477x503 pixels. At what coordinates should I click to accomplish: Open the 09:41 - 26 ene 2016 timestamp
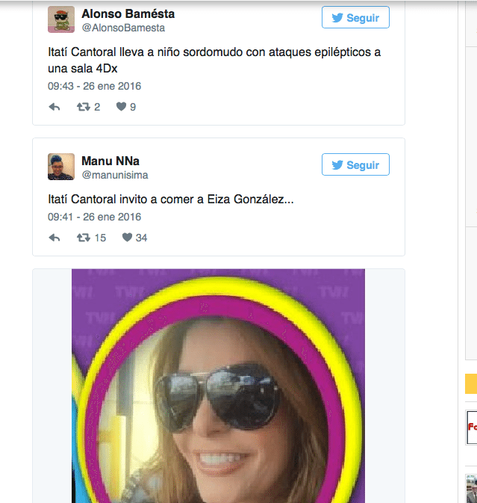[94, 217]
